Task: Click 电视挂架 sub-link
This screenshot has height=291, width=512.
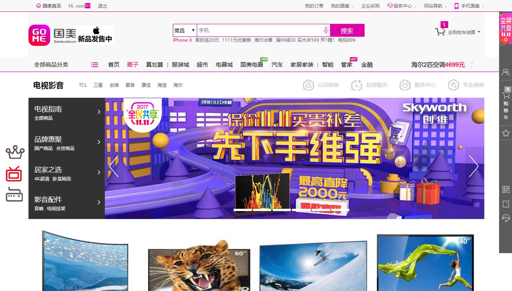Action: click(56, 209)
